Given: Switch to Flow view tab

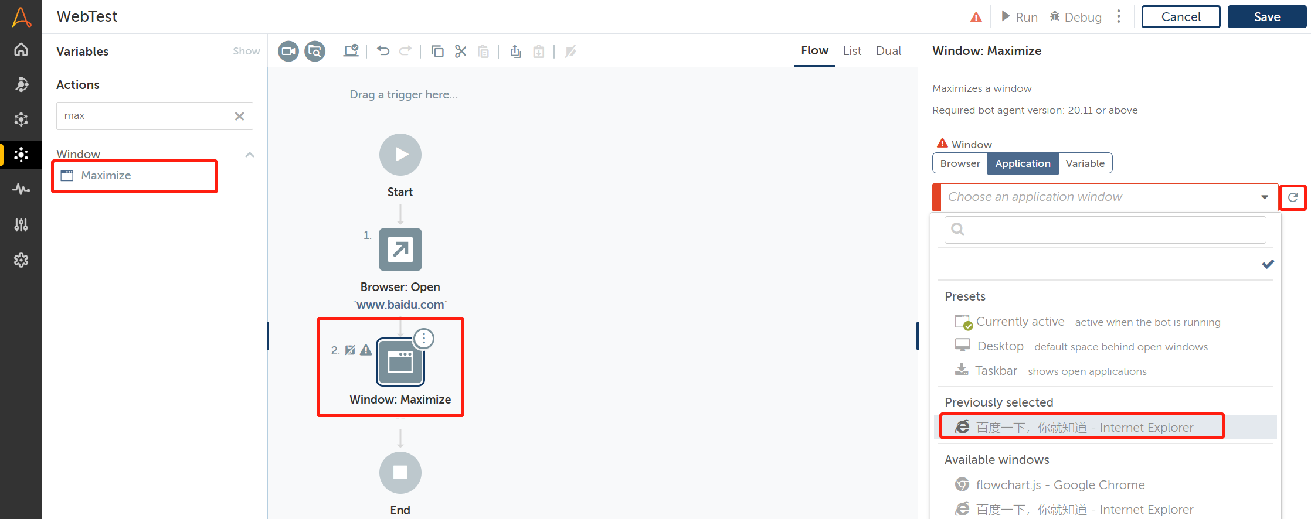Looking at the screenshot, I should click(814, 51).
